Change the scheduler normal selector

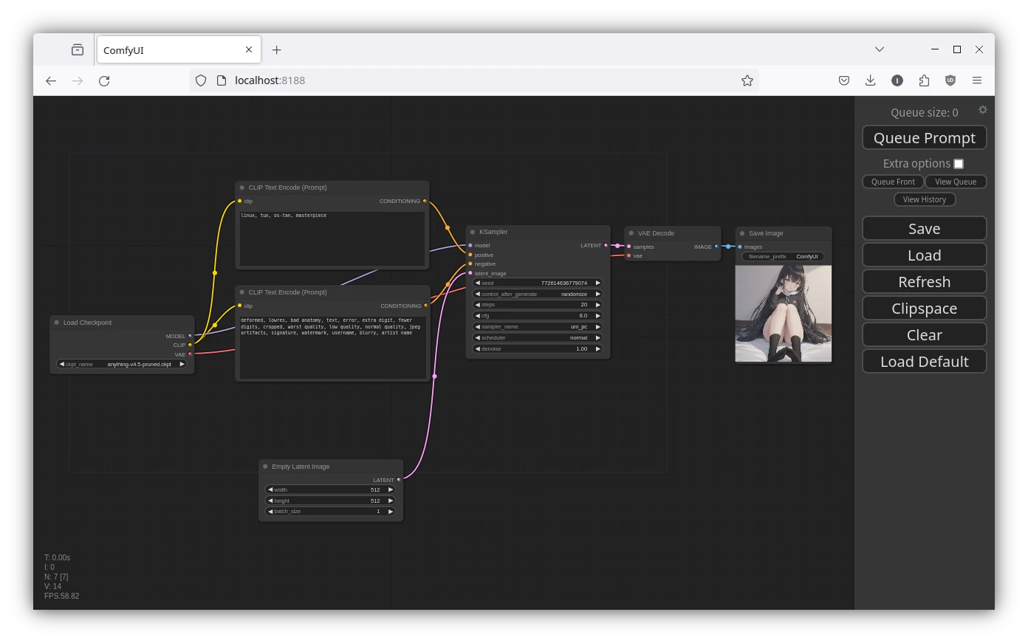tap(537, 337)
